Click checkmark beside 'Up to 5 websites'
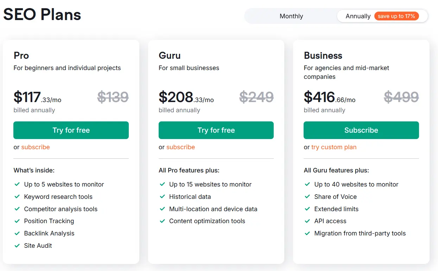The height and width of the screenshot is (271, 438). point(17,184)
